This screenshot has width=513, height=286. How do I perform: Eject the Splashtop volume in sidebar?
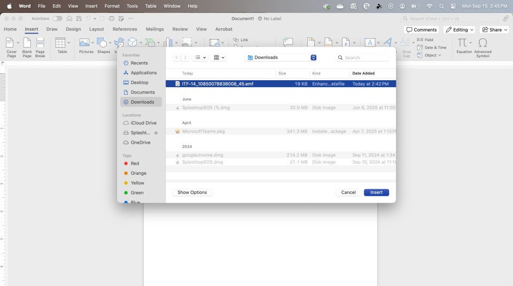(156, 133)
